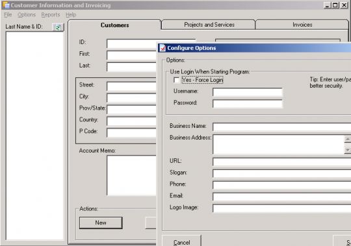Screen dimensions: 351x246
Task: Click the refresh icon beside Last Name & ID
Action: 58,27
